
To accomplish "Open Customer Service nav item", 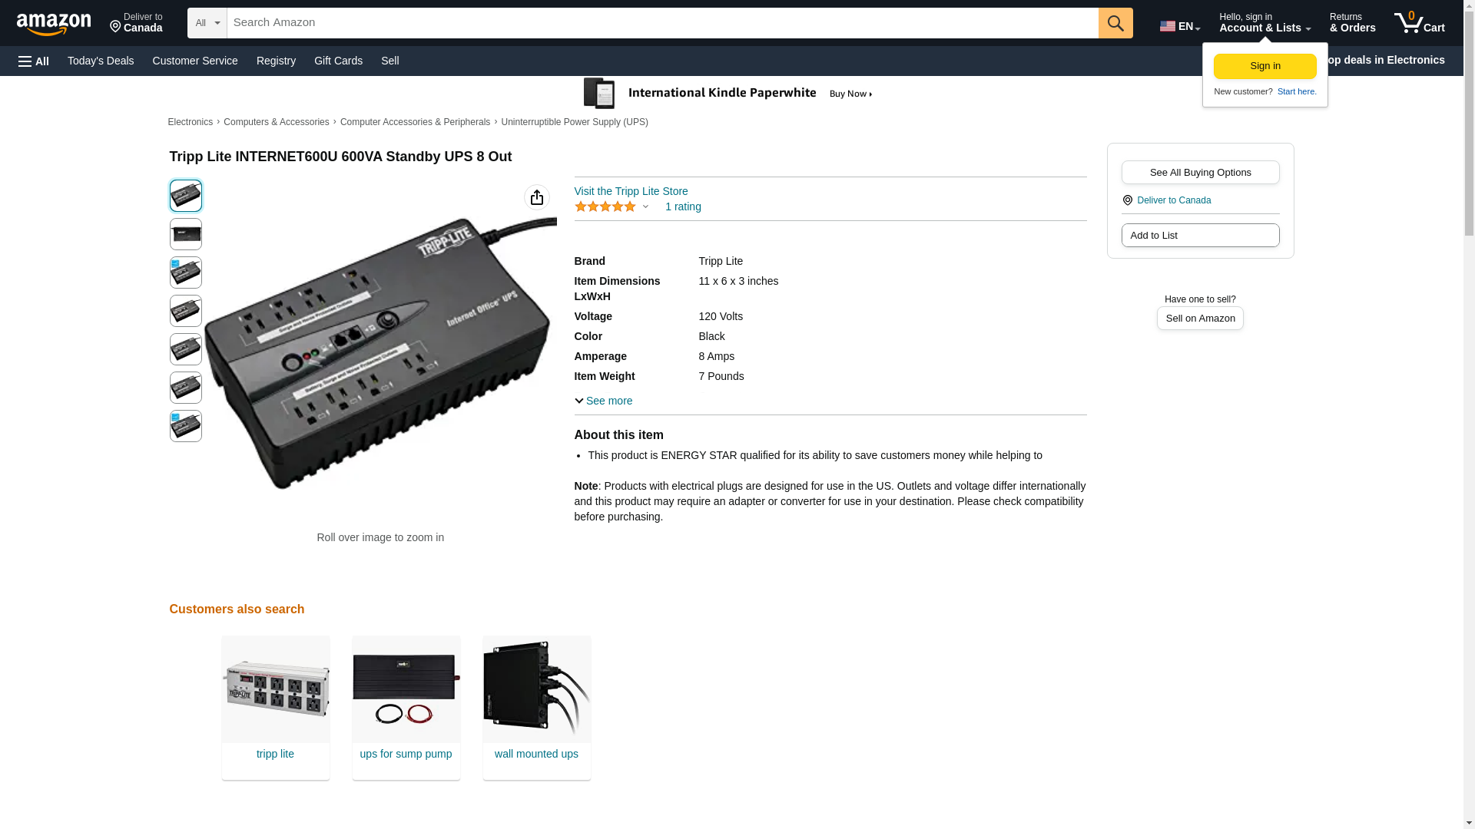I will click(x=195, y=61).
